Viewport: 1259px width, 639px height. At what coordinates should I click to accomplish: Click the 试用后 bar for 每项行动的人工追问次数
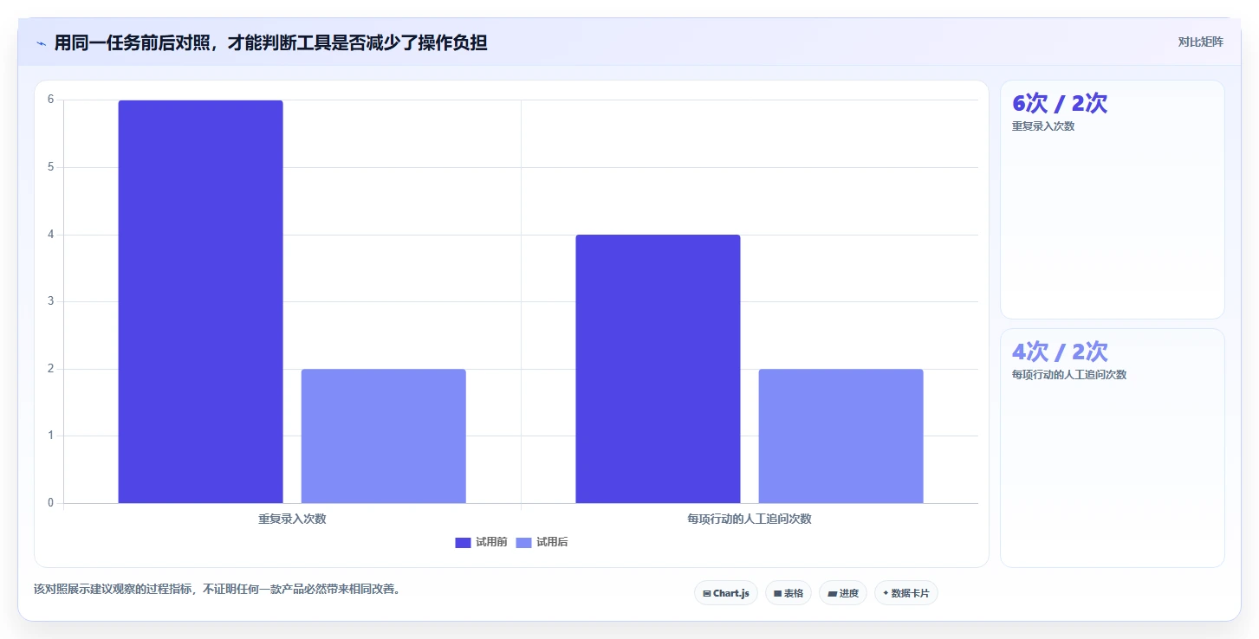coord(840,436)
